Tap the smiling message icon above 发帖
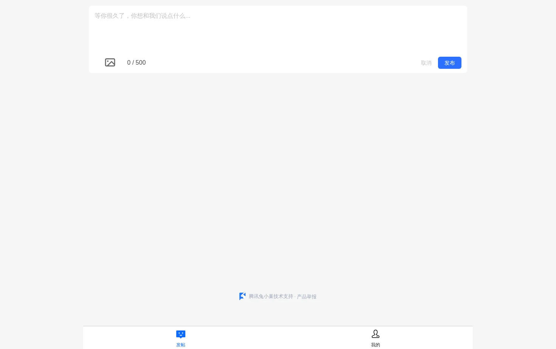This screenshot has width=556, height=349. (181, 334)
